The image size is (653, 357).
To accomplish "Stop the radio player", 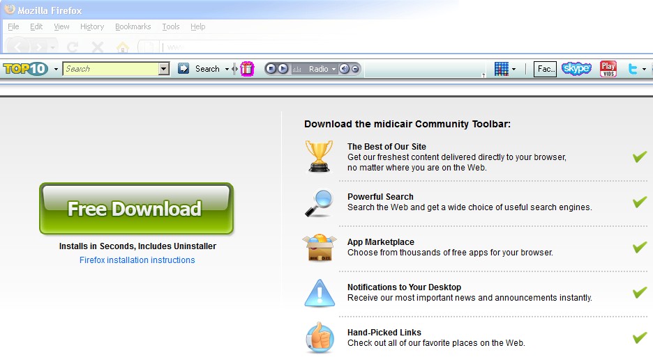I will [x=271, y=69].
